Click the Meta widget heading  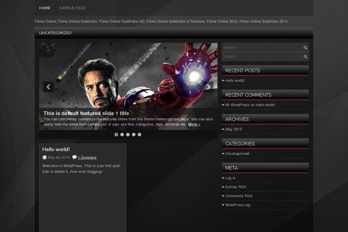[265, 168]
